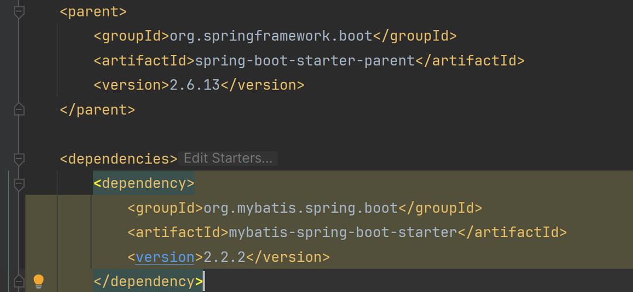633x292 pixels.
Task: Click the org.mybatis.spring.boot group value
Action: pos(301,208)
